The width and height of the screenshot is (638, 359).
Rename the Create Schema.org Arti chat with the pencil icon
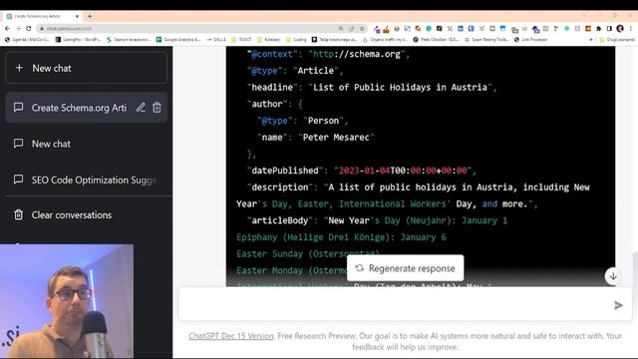141,108
